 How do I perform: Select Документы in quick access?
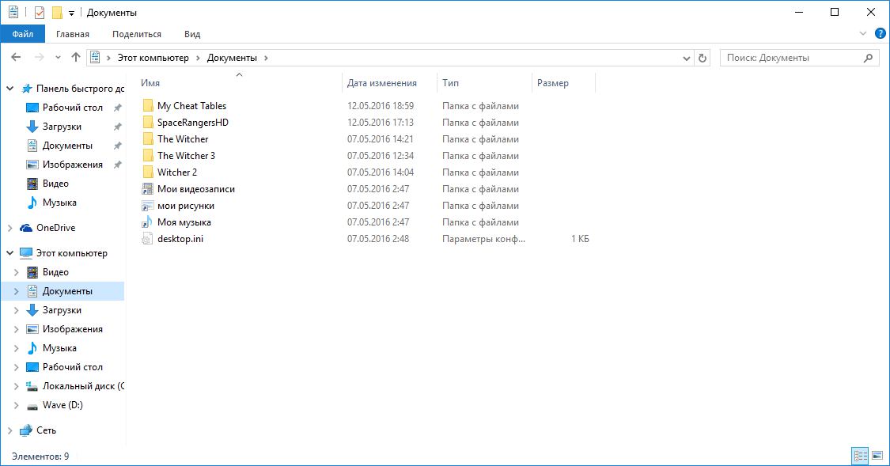[x=67, y=146]
